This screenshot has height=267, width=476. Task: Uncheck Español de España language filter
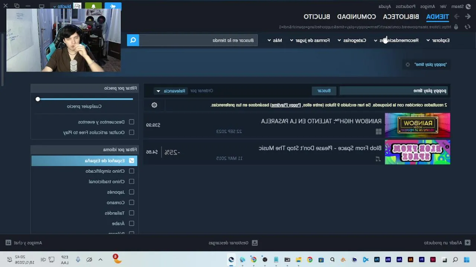click(x=132, y=161)
